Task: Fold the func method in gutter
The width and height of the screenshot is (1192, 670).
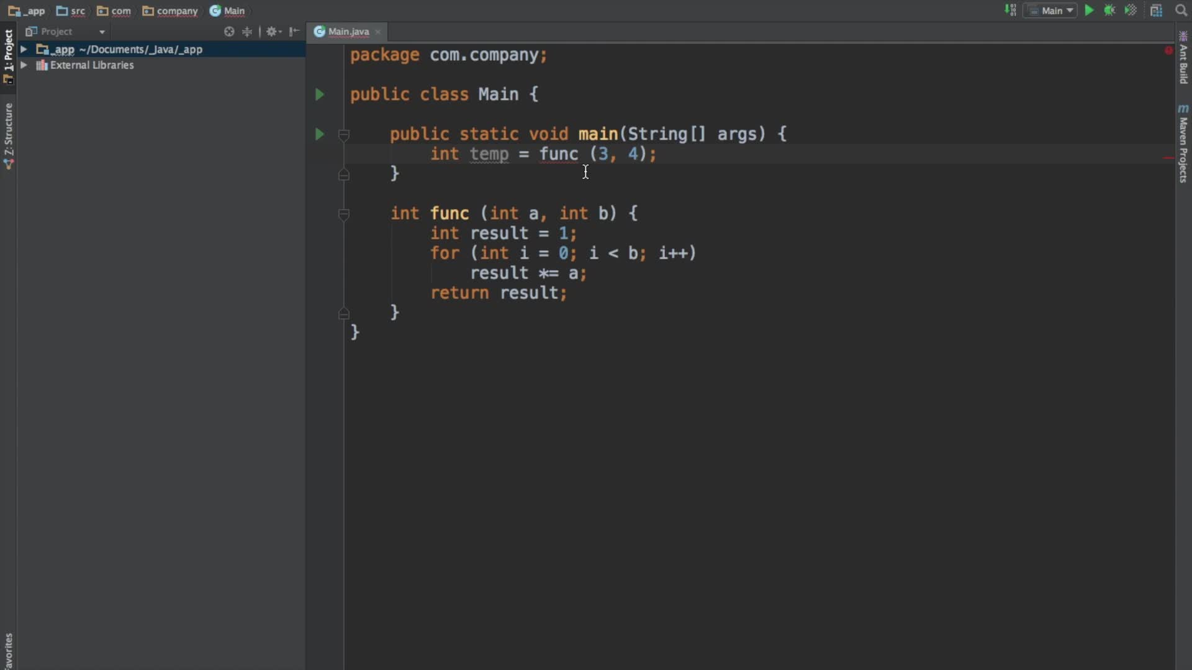Action: [344, 213]
